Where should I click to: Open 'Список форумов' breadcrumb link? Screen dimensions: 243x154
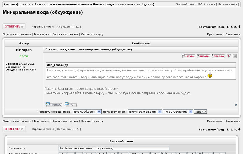coord(18,5)
